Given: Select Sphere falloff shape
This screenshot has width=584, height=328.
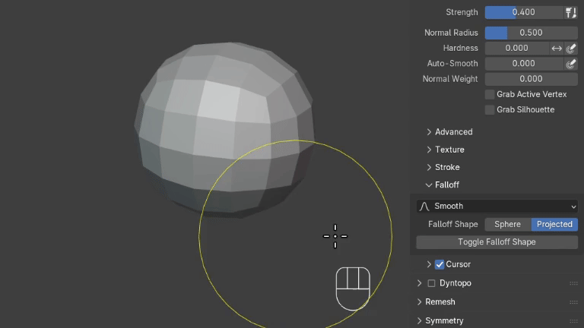Looking at the screenshot, I should 507,224.
